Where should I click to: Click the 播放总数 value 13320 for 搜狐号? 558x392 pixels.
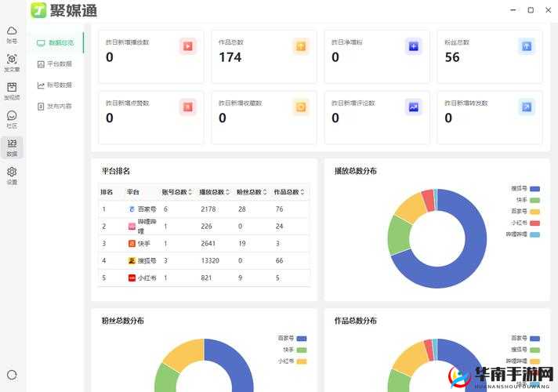point(210,260)
